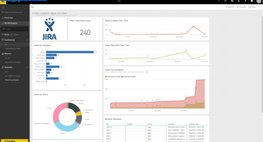Enter full screen mode via arrow icon
The image size is (263, 142).
tap(219, 1)
